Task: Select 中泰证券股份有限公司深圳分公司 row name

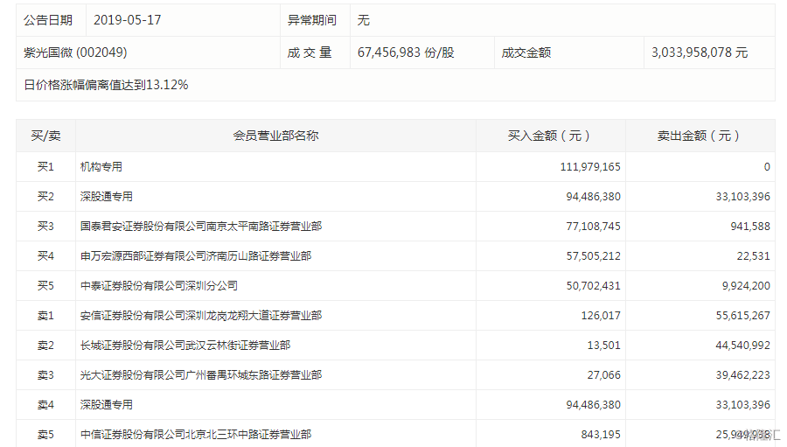Action: pos(158,286)
